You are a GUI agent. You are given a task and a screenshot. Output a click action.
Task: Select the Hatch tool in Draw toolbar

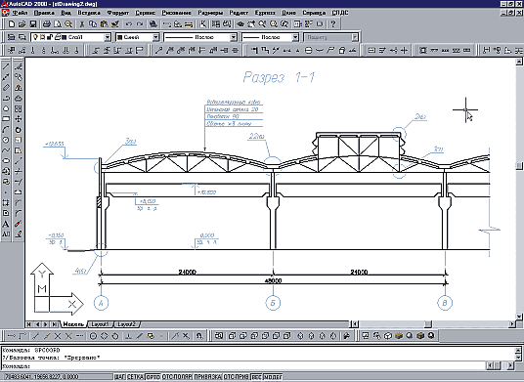click(x=6, y=202)
